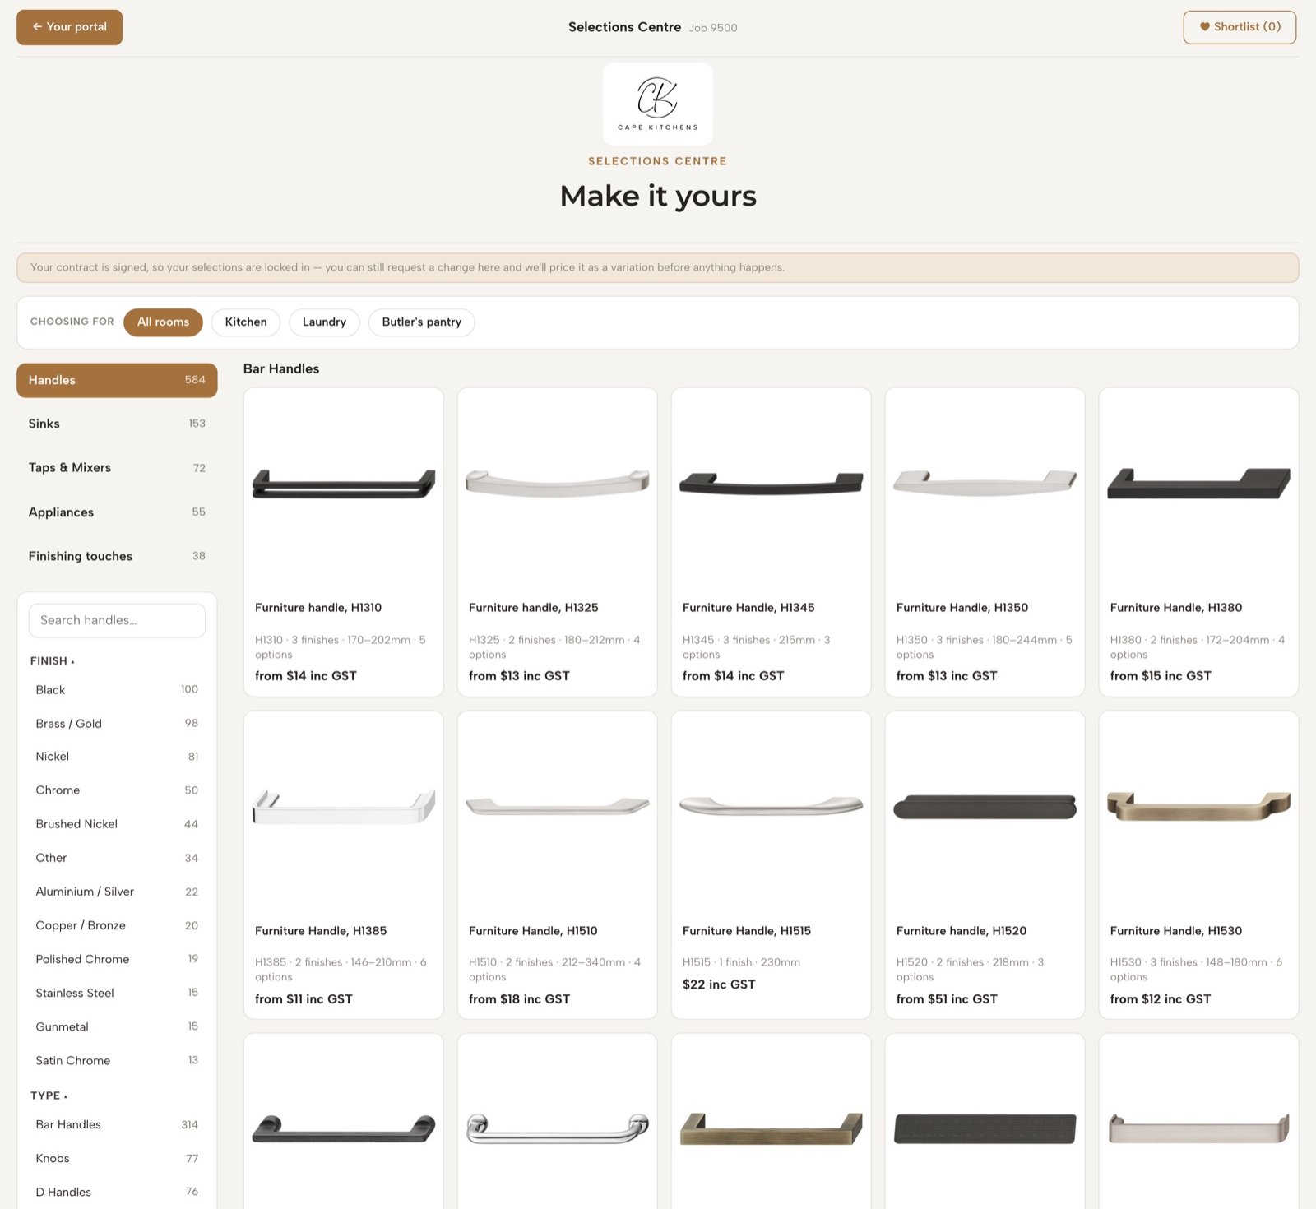Filter by Copper / Bronze finish
The image size is (1316, 1209).
tap(117, 925)
